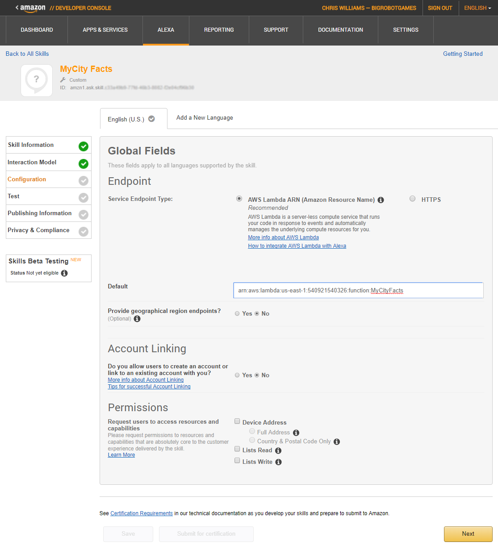Click the Custom wrench icon

[x=63, y=80]
